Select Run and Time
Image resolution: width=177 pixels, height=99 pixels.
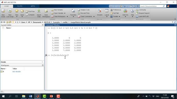coord(84,13)
